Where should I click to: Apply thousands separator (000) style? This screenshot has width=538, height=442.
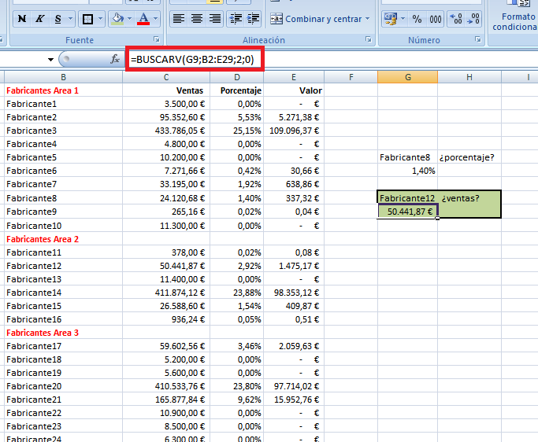(435, 18)
